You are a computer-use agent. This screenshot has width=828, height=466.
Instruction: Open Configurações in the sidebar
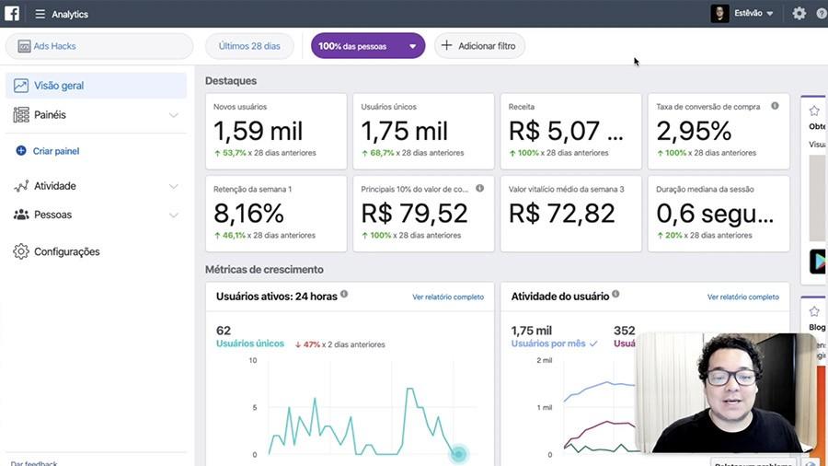[96, 251]
